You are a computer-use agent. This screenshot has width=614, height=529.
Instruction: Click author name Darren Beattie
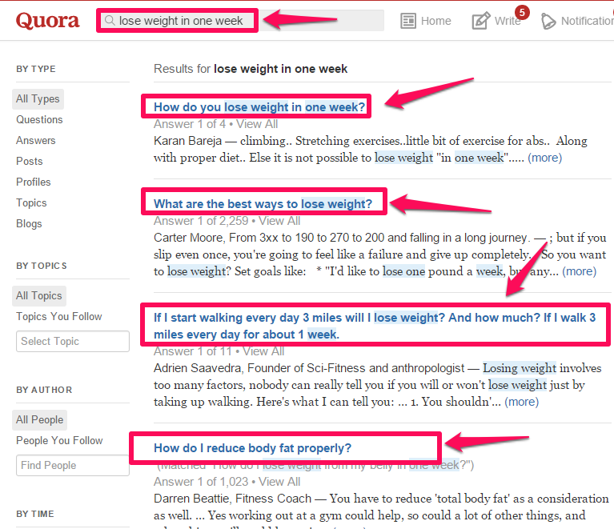click(x=191, y=498)
